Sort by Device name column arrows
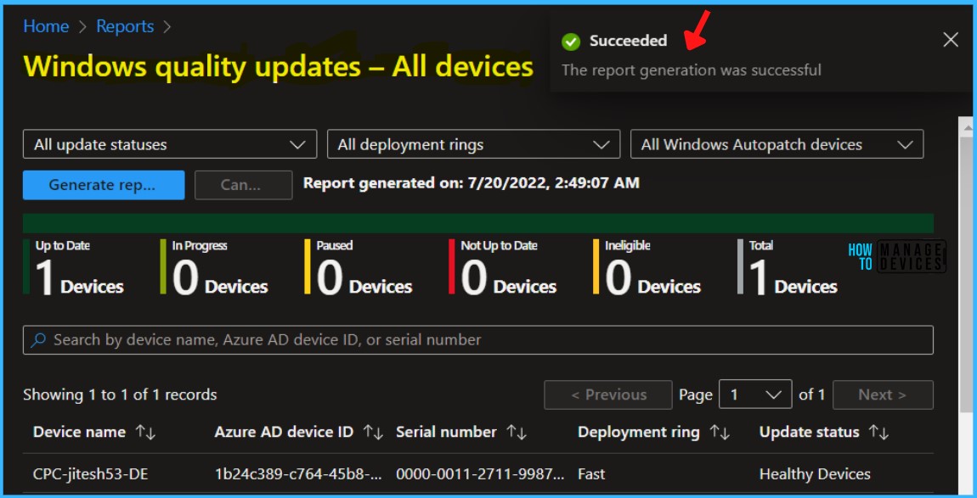977x498 pixels. (145, 433)
